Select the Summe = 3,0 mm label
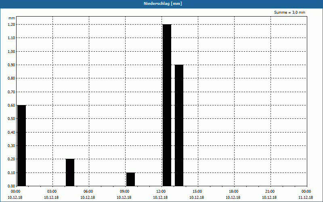 [x=289, y=13]
